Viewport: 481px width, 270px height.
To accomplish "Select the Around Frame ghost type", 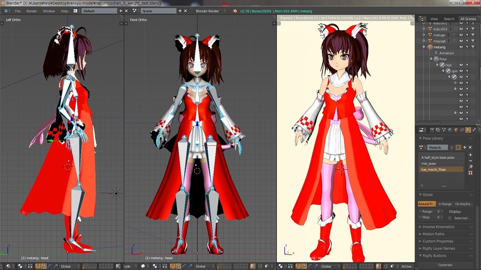I will [x=427, y=204].
